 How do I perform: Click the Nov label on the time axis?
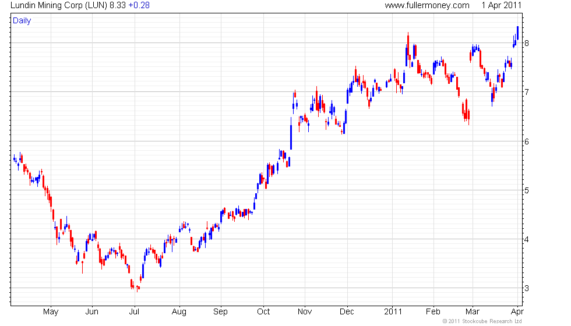tap(304, 311)
